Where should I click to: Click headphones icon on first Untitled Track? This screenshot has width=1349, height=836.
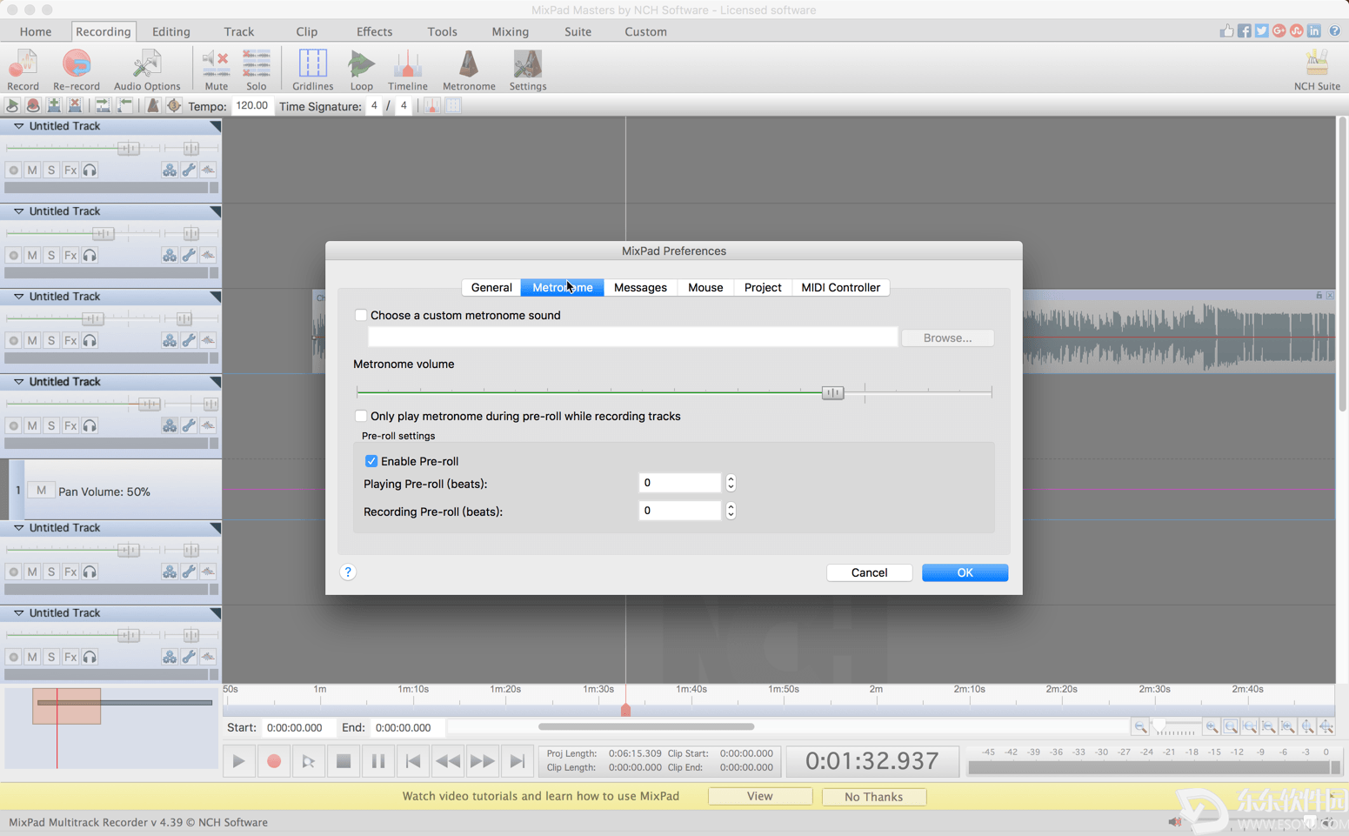point(90,170)
